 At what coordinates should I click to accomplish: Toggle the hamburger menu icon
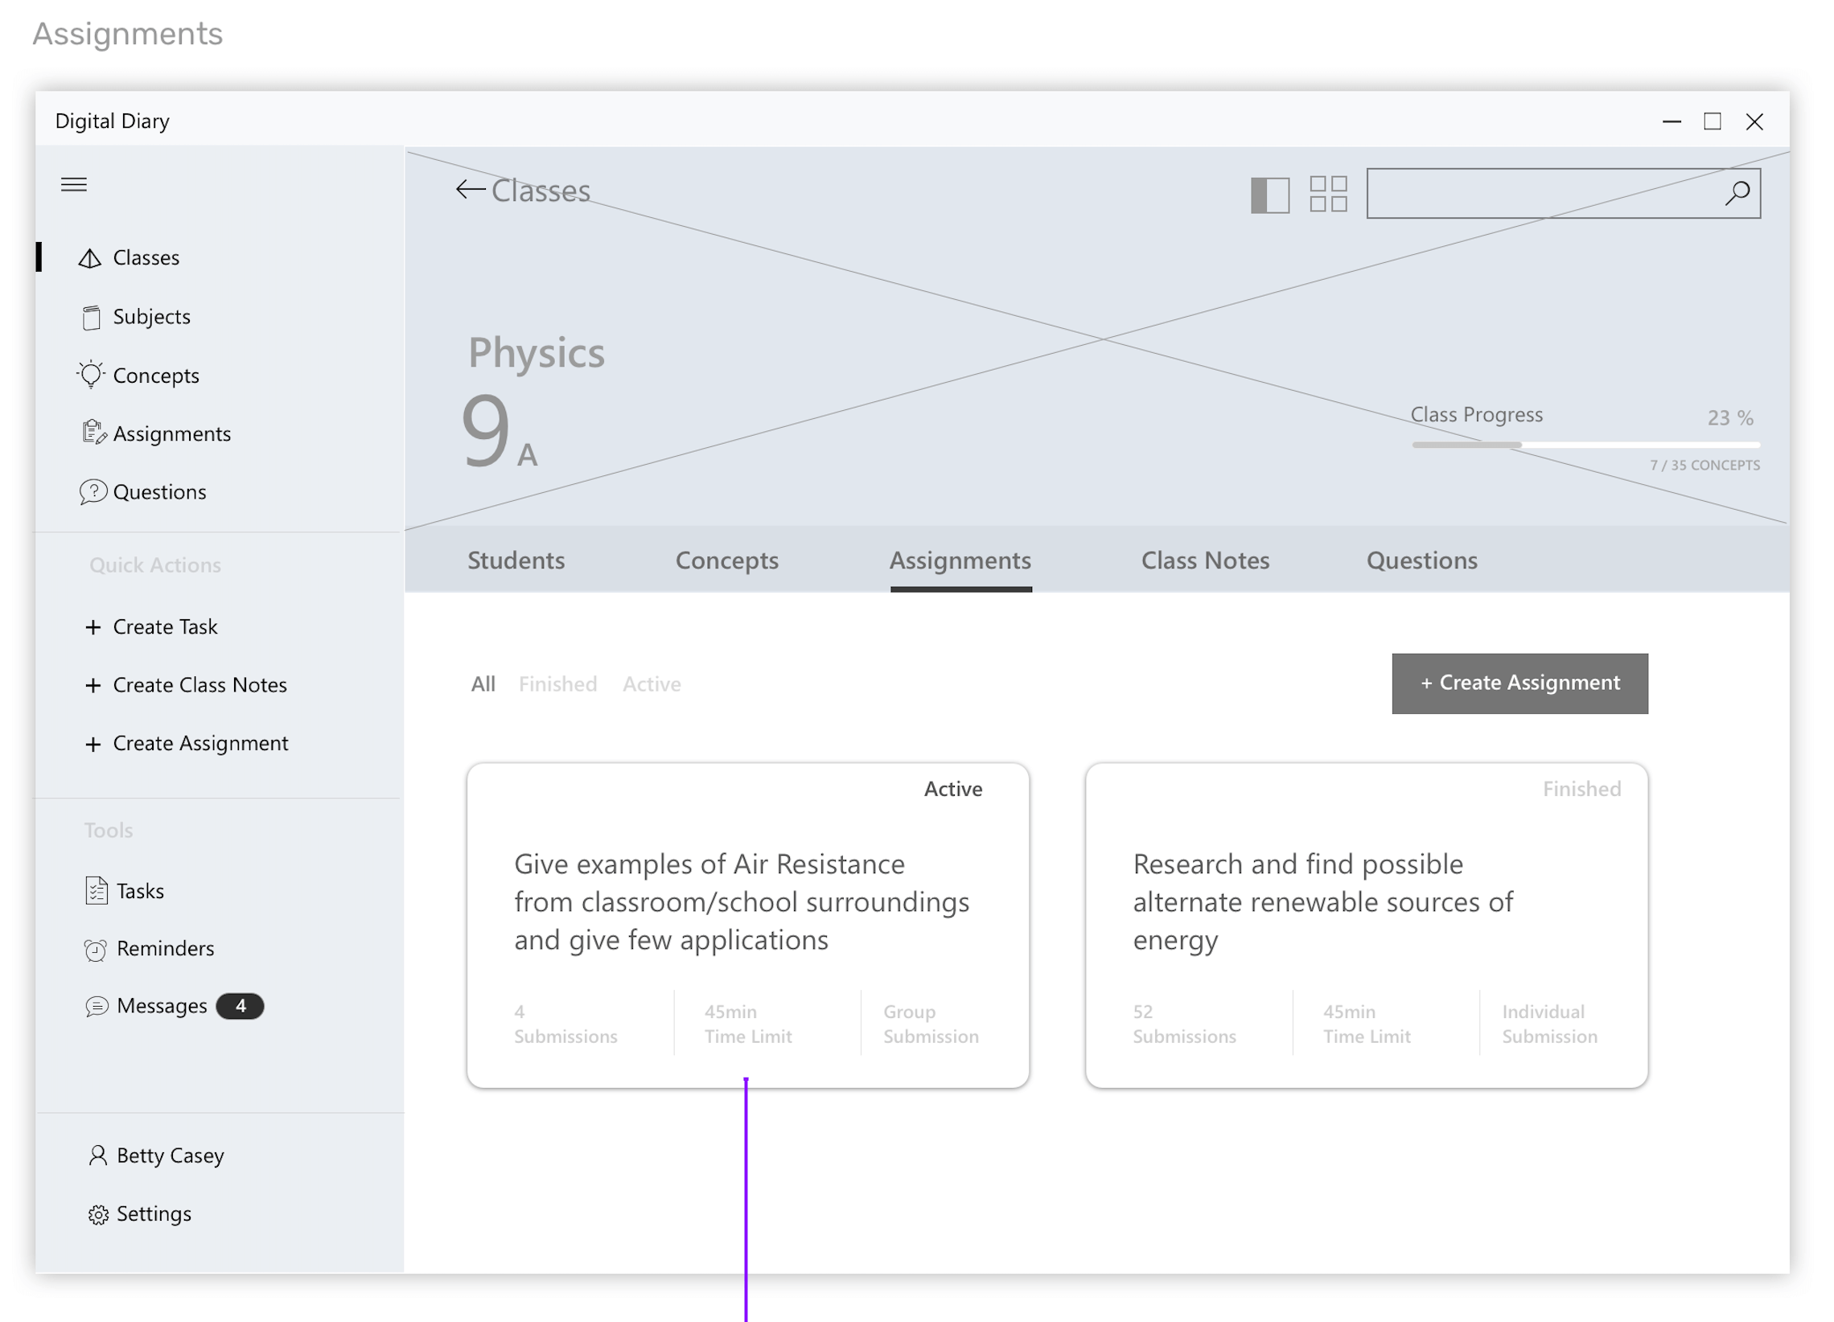tap(73, 185)
